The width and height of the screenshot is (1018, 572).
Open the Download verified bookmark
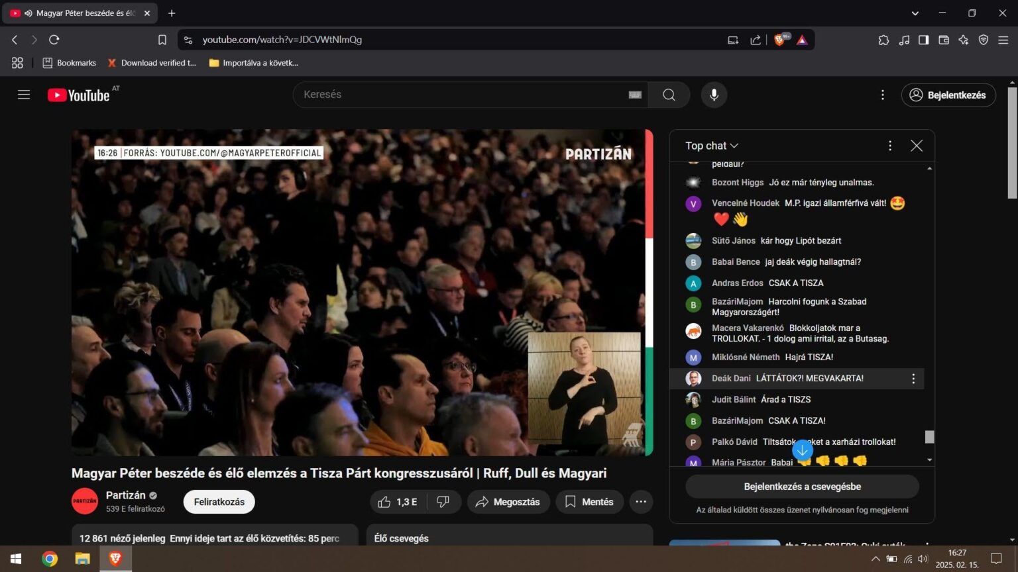click(152, 63)
